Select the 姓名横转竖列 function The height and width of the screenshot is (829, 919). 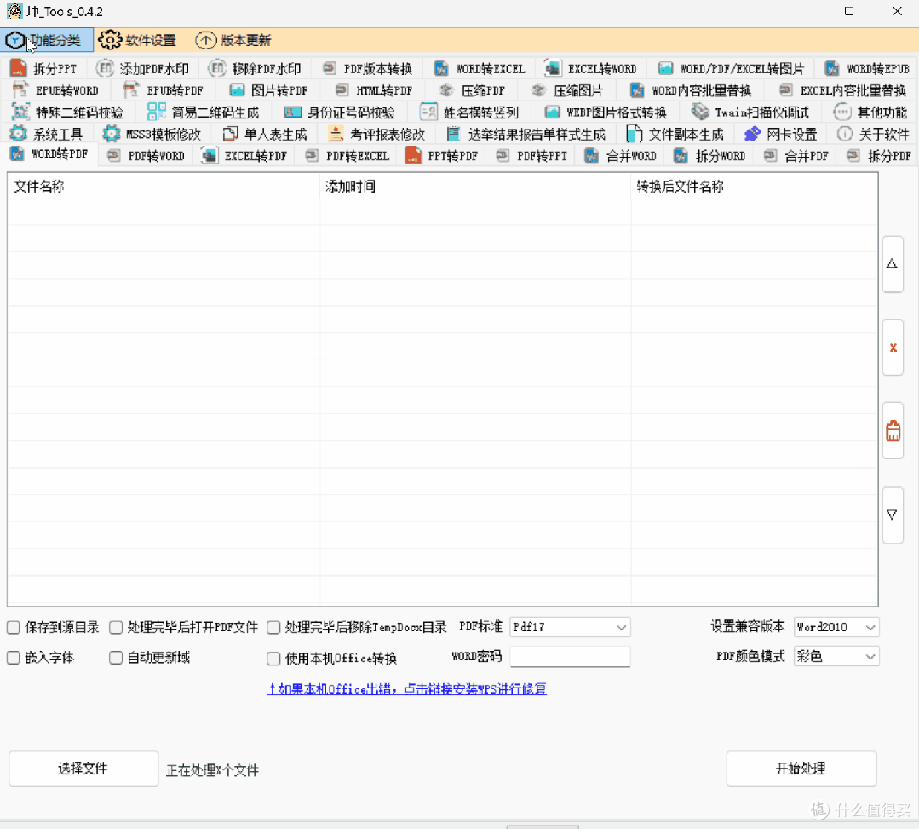pos(469,112)
